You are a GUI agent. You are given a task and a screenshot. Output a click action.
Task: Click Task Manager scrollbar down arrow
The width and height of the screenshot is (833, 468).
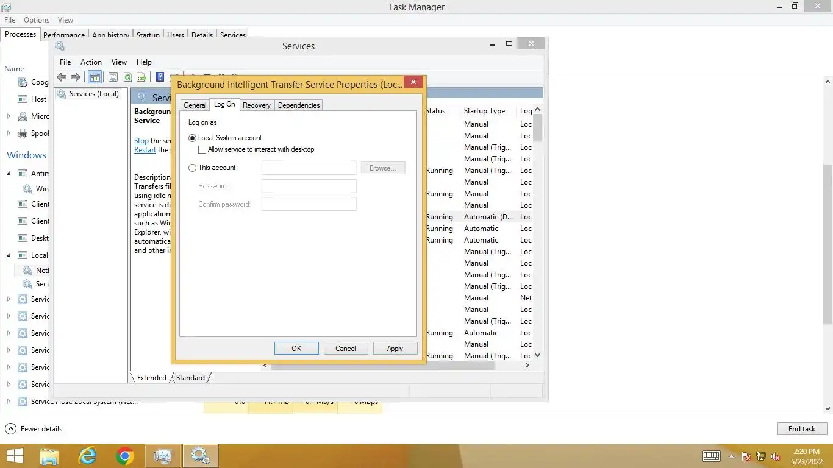[x=828, y=409]
